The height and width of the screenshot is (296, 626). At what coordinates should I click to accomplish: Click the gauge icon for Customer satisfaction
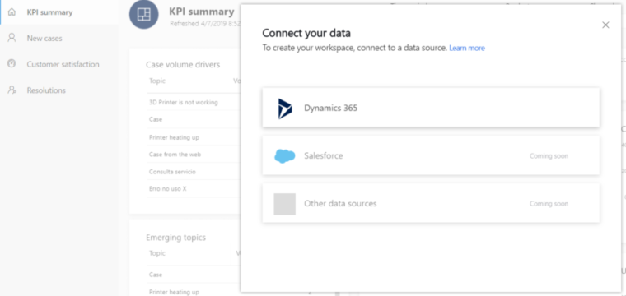[12, 64]
